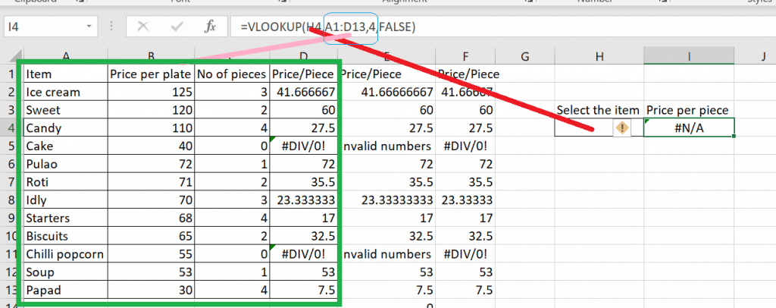
Task: Click the Insert Function fx icon
Action: coord(211,27)
